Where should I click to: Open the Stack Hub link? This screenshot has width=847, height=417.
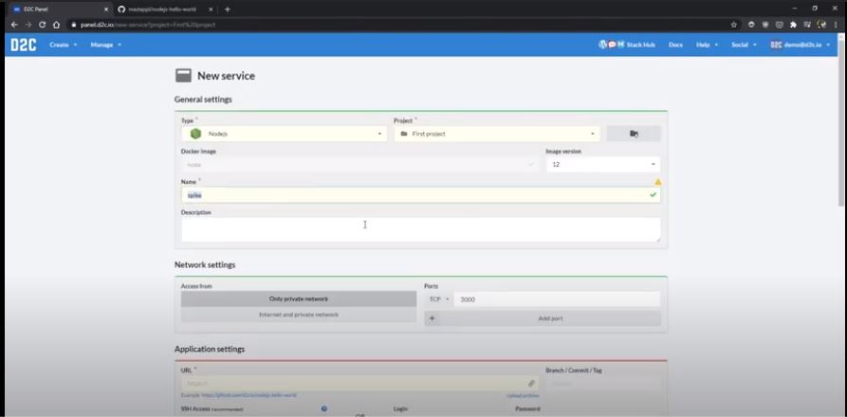tap(627, 45)
